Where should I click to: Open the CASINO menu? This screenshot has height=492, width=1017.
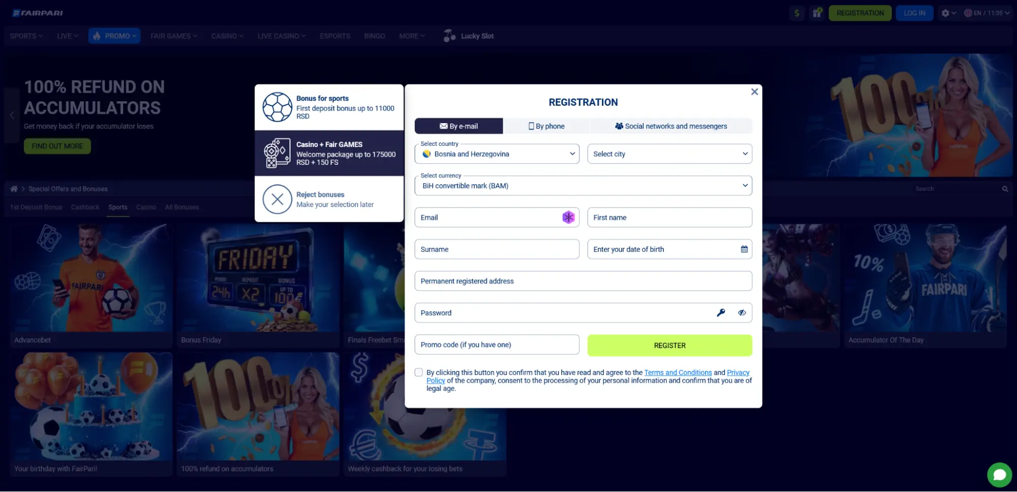(x=227, y=36)
